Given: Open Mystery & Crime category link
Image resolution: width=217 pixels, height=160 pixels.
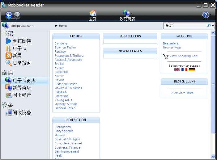Looking at the screenshot, I should click(x=66, y=104).
